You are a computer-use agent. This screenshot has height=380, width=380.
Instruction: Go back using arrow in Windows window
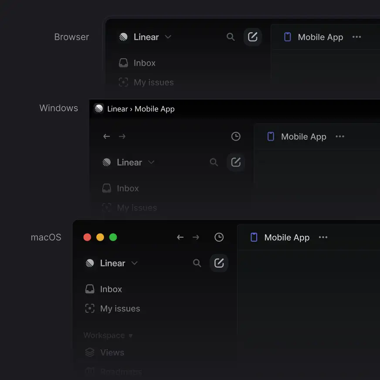(x=107, y=136)
